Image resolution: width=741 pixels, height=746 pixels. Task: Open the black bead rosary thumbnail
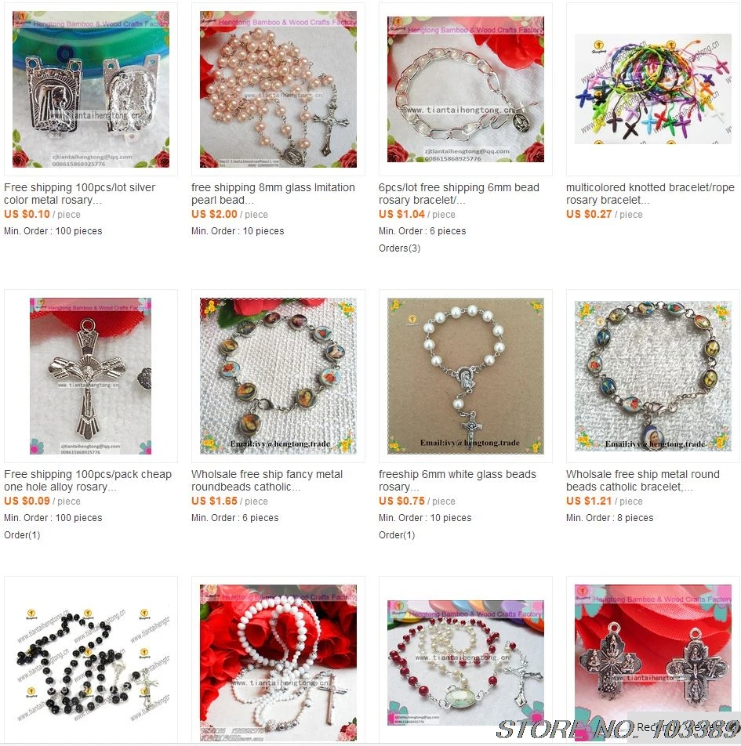90,663
